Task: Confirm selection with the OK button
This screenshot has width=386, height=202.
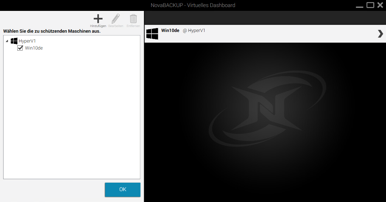Action: pyautogui.click(x=123, y=189)
